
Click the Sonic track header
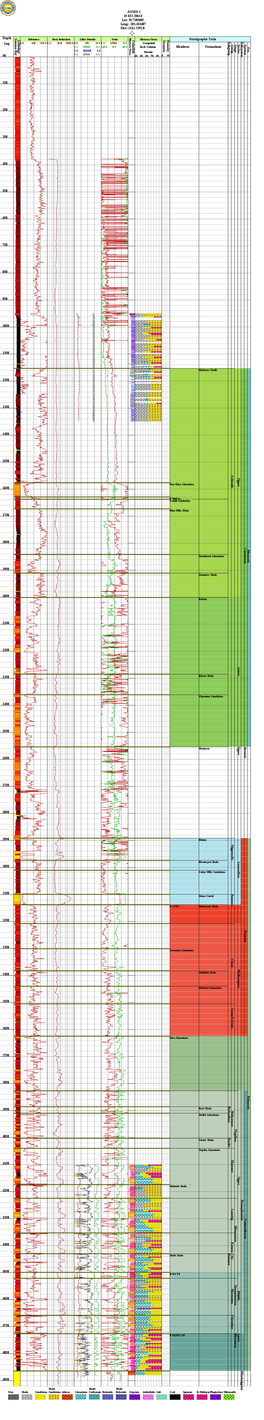click(114, 40)
